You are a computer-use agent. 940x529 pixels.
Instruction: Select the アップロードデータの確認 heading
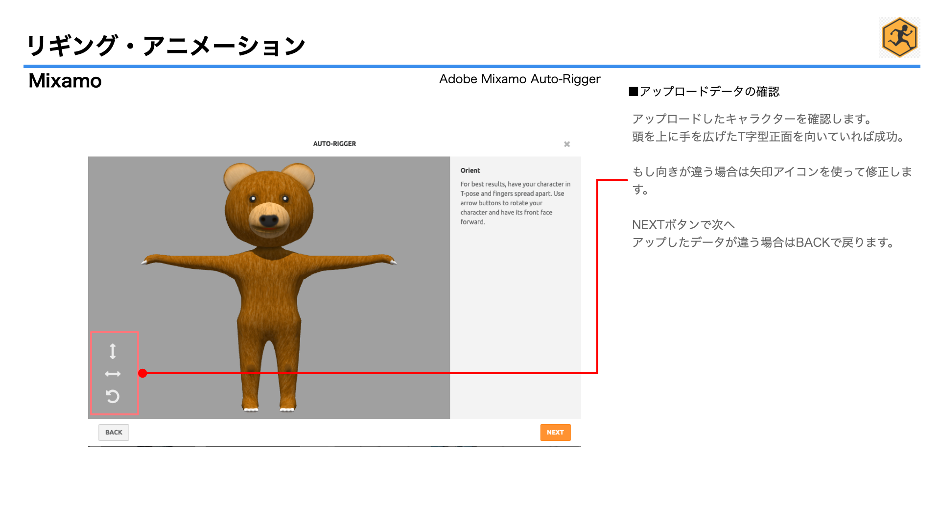704,92
